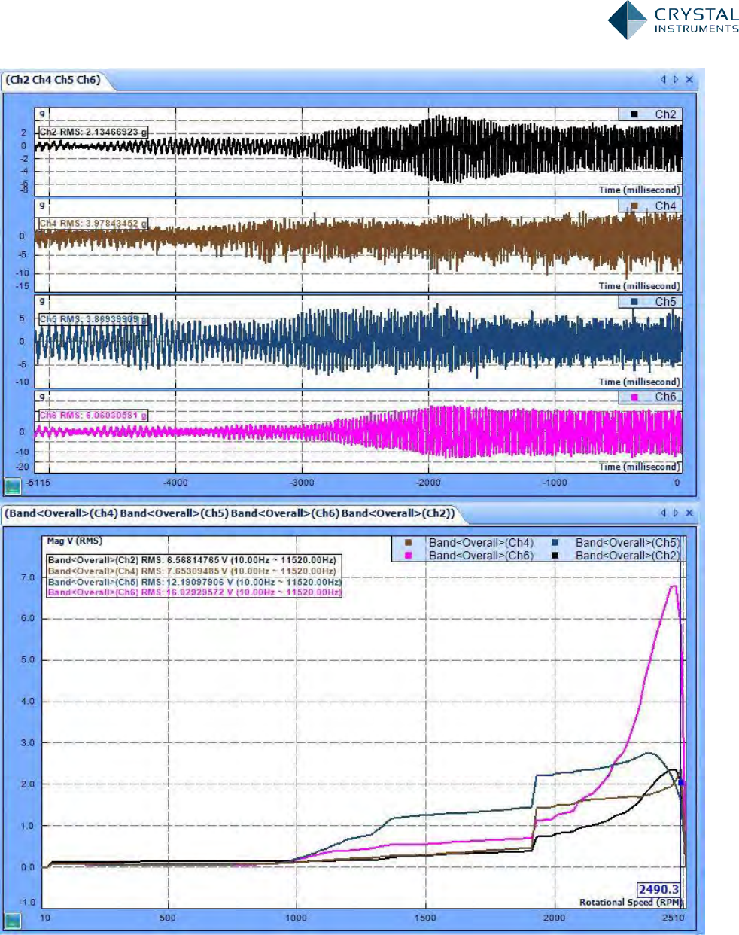Click the Ch4 RMS: 3.97843452 g readout

93,224
